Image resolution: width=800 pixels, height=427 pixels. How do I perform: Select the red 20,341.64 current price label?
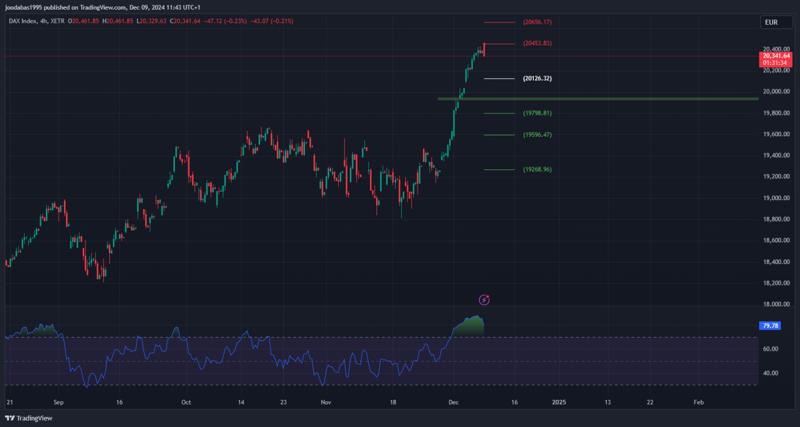click(x=776, y=55)
